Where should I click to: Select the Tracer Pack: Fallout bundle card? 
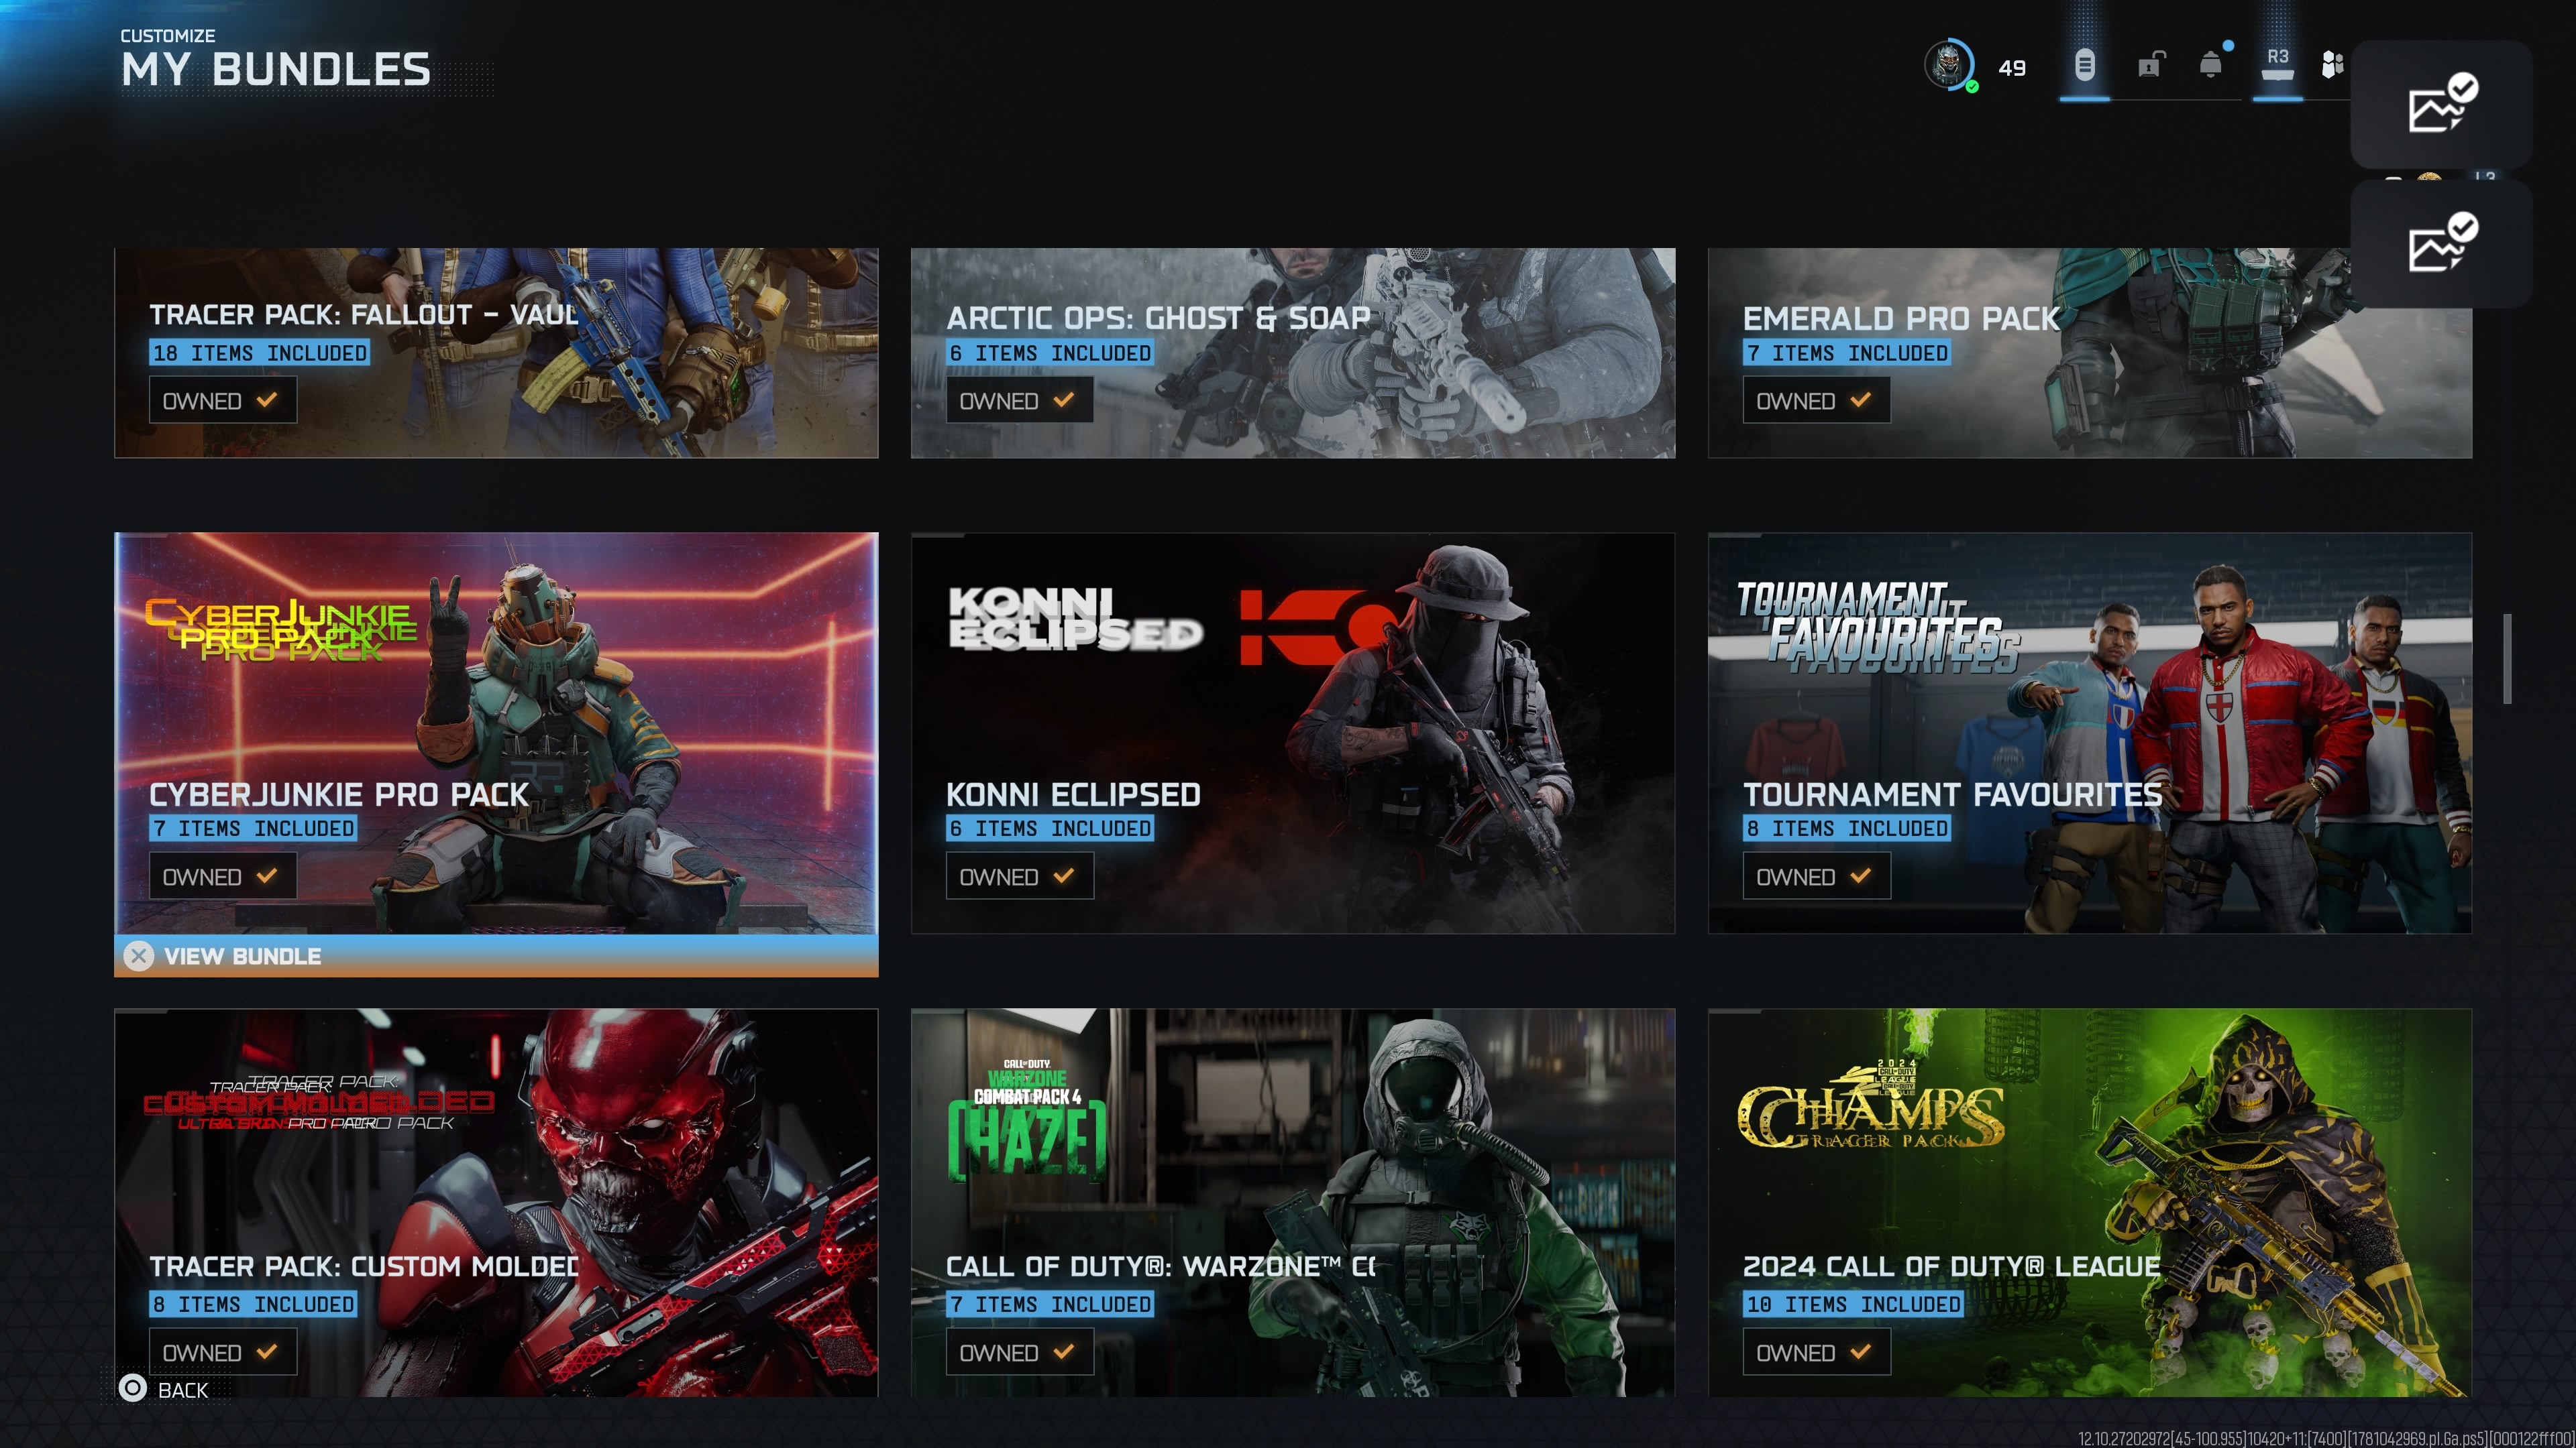point(496,353)
